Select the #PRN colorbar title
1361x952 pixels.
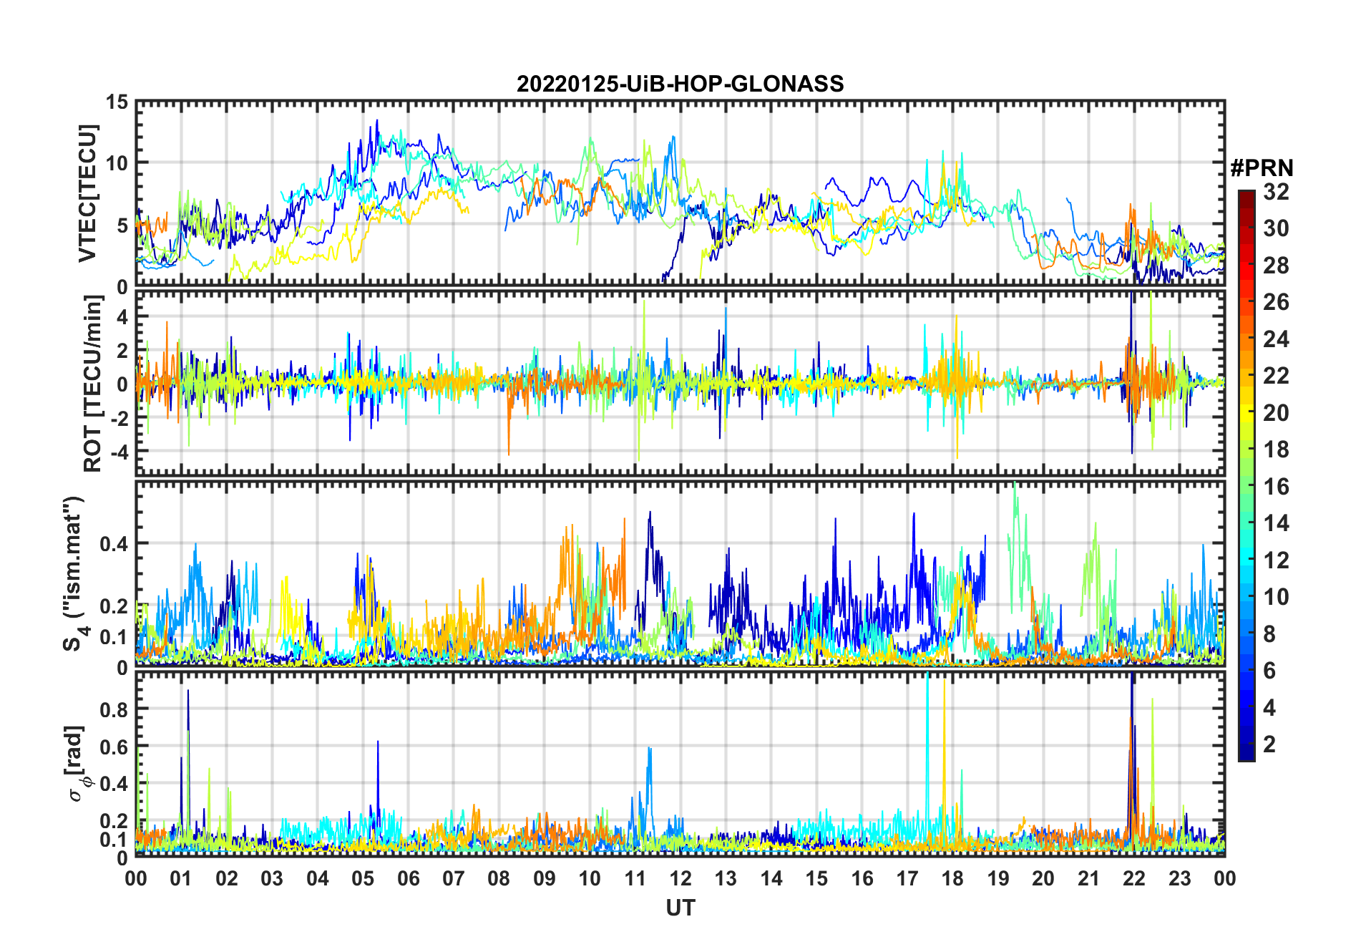1262,168
